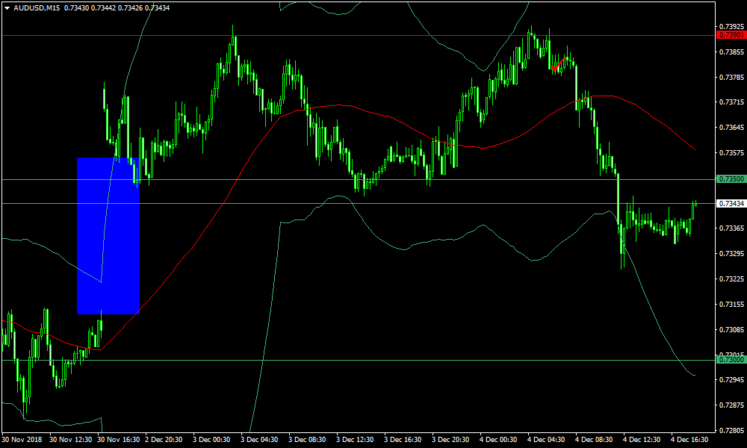Select the blue rectangle drawing object

(x=108, y=236)
